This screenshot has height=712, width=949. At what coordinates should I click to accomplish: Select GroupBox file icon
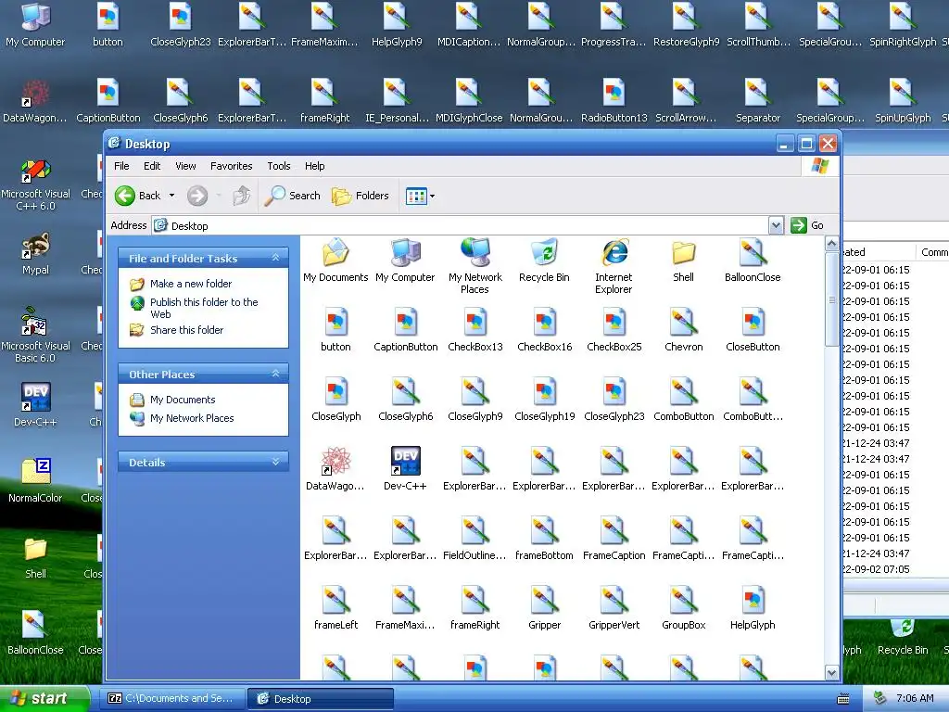pyautogui.click(x=683, y=608)
